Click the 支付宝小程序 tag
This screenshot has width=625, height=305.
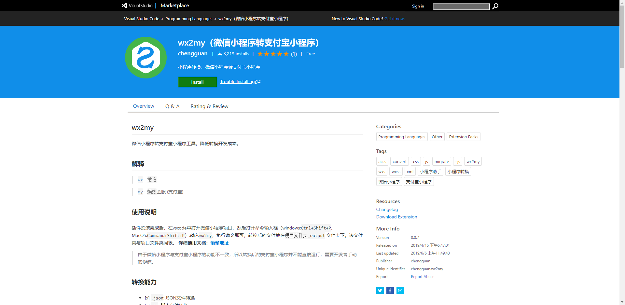click(x=419, y=182)
